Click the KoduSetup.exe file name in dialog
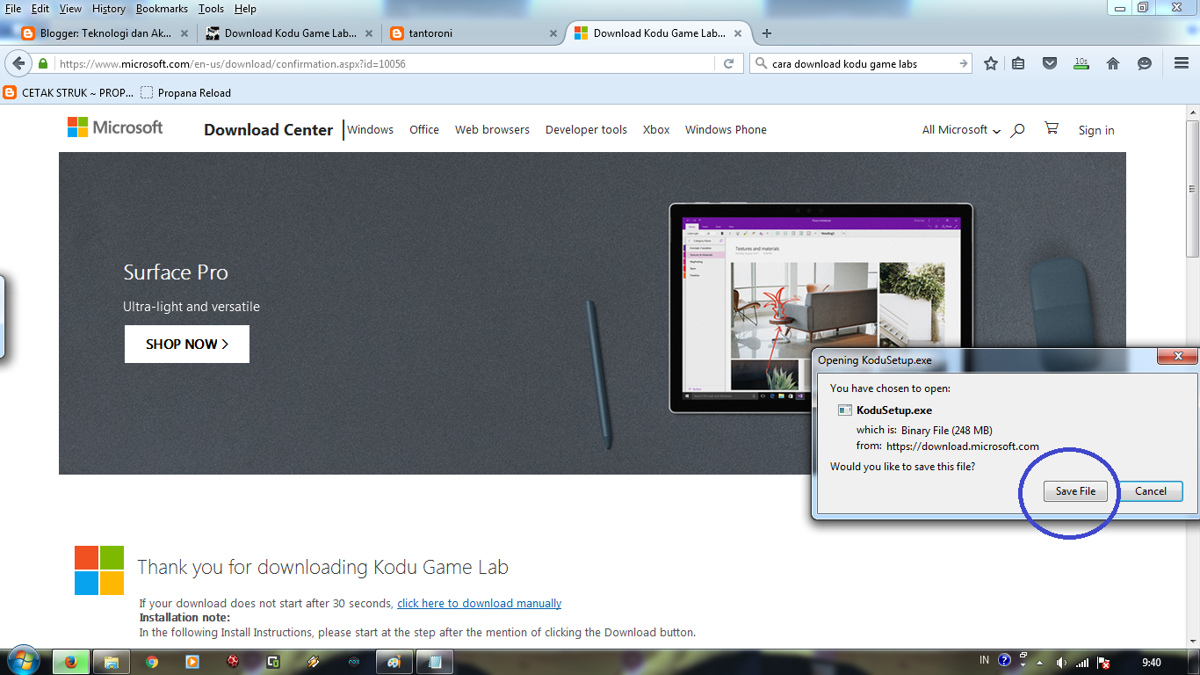 point(894,410)
